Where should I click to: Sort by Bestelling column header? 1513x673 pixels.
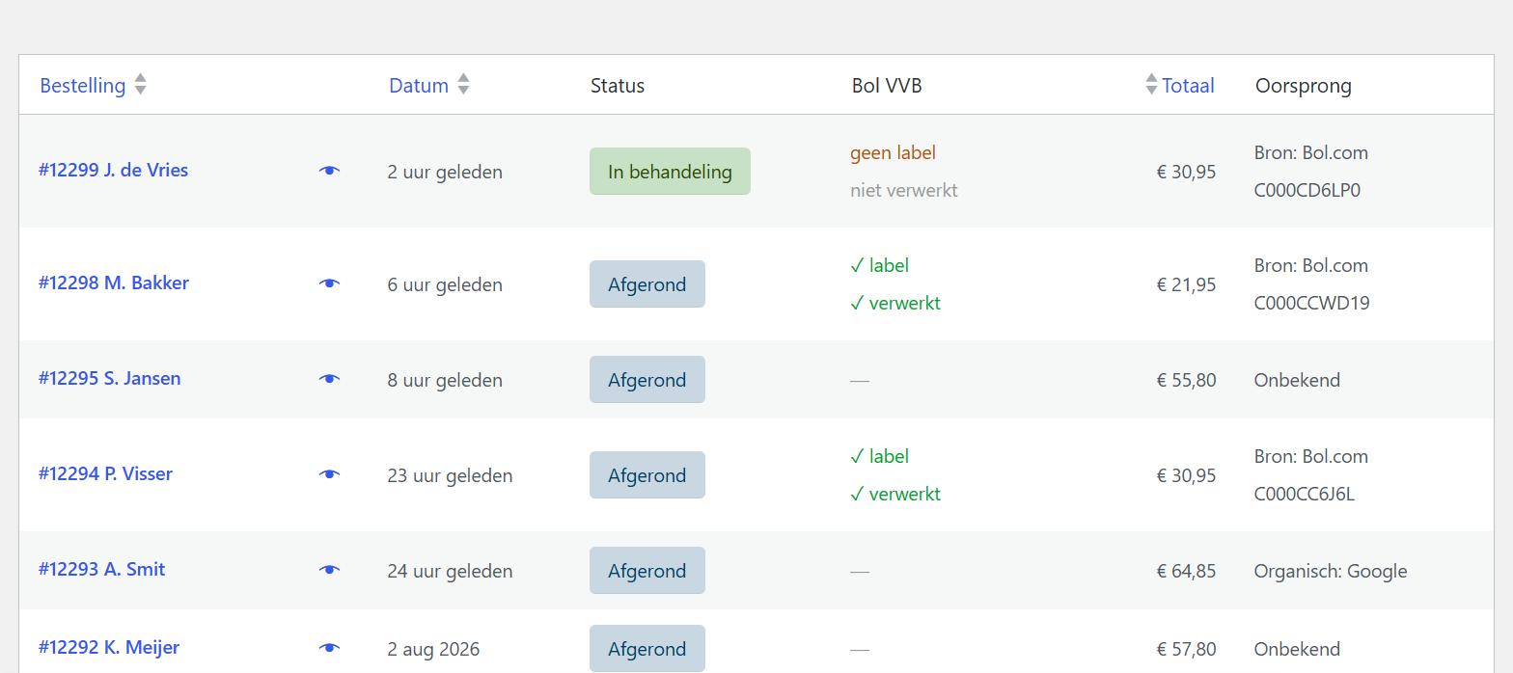point(83,86)
